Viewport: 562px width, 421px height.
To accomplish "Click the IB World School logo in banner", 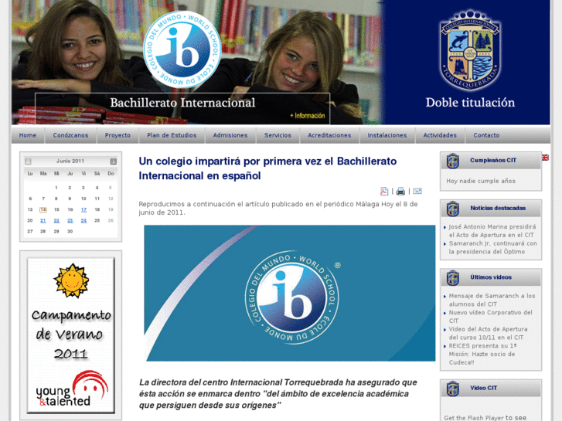I will (182, 49).
